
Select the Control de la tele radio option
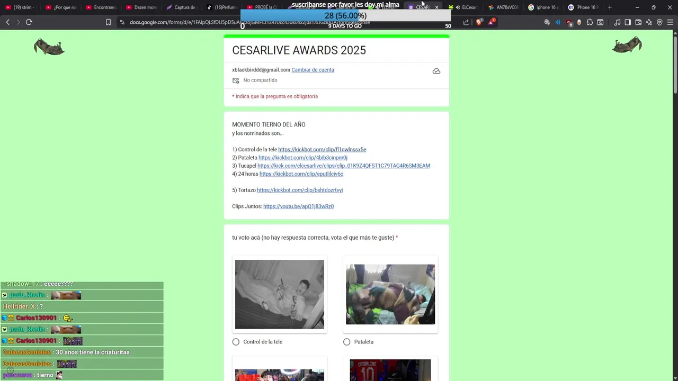236,342
